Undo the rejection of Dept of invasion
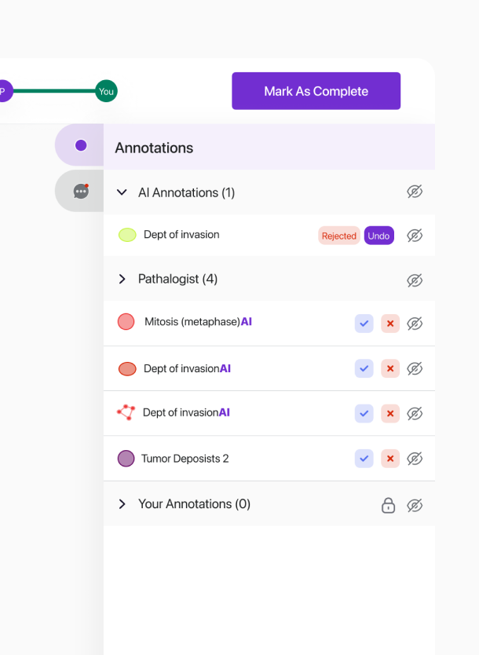Image resolution: width=479 pixels, height=655 pixels. tap(378, 236)
